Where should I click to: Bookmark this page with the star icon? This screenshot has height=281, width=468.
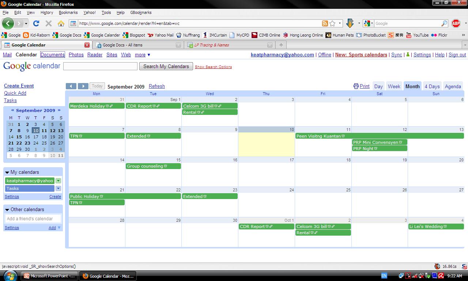pos(332,23)
